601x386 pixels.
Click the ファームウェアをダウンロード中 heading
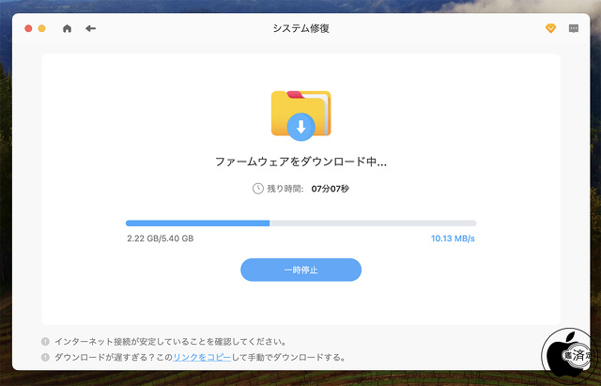tap(300, 162)
